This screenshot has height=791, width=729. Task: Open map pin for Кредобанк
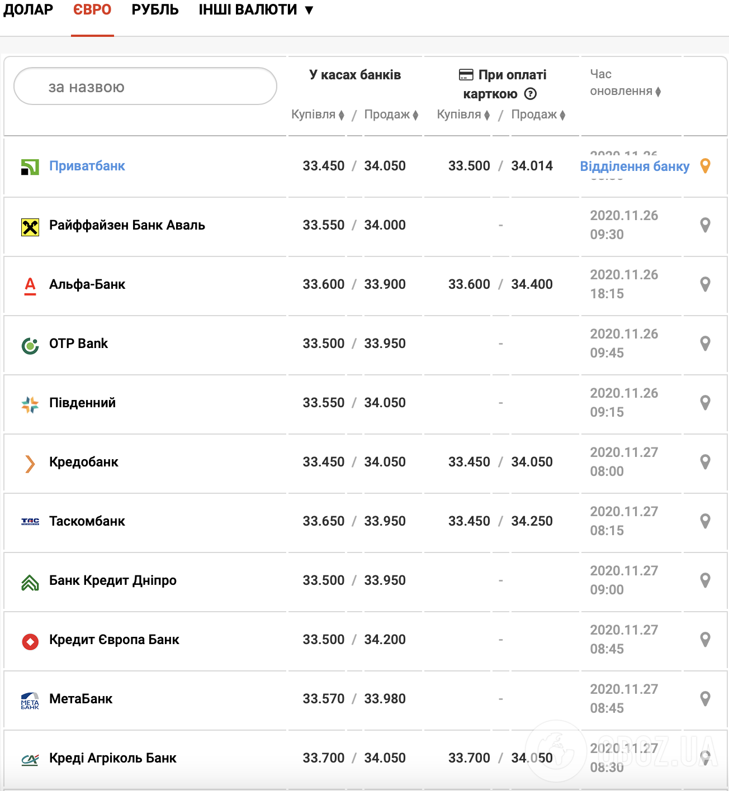pos(706,462)
